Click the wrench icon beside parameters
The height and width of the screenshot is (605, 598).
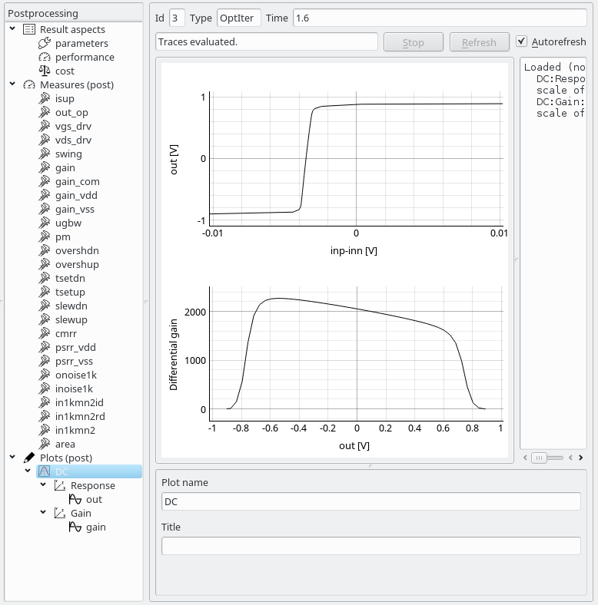(44, 44)
